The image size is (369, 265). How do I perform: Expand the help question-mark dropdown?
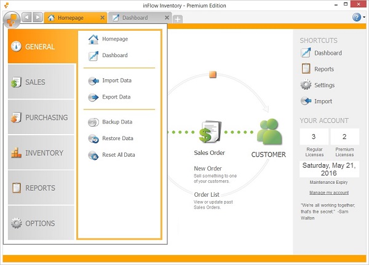tap(357, 17)
